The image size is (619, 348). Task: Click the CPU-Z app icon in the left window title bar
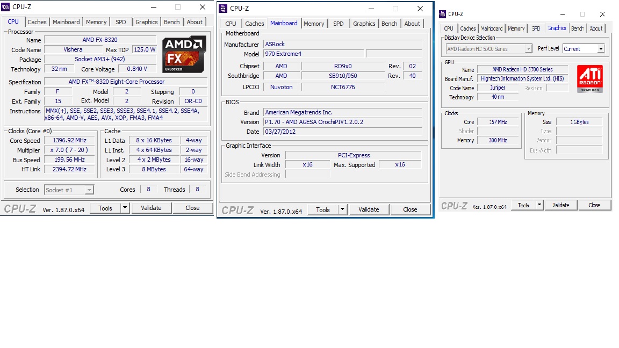coord(5,6)
